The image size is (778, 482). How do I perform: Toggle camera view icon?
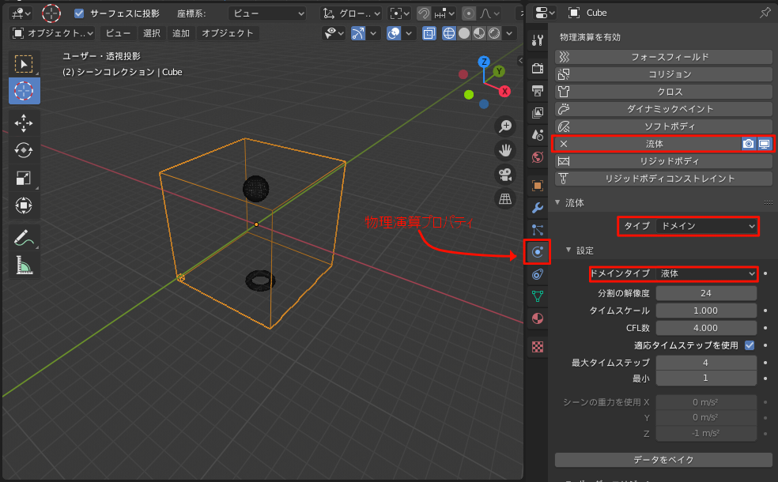pos(505,175)
